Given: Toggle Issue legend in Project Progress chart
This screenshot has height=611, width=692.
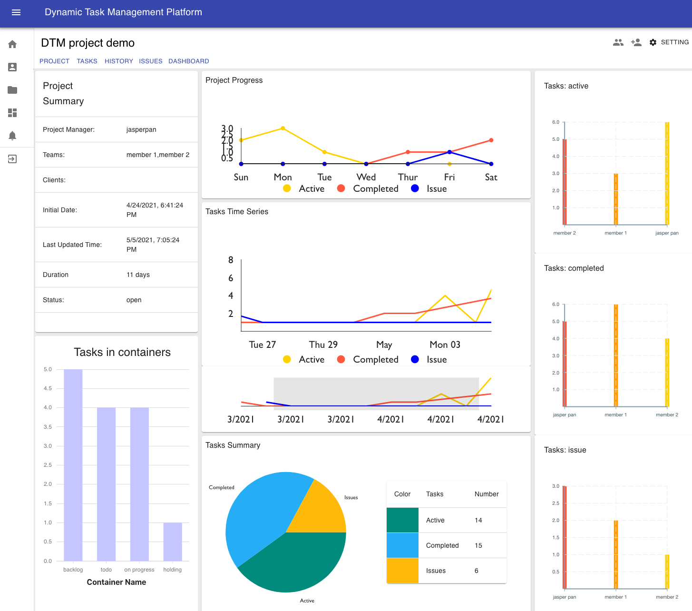Looking at the screenshot, I should pos(429,188).
